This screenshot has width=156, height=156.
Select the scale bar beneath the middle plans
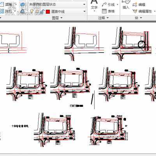click(x=76, y=106)
